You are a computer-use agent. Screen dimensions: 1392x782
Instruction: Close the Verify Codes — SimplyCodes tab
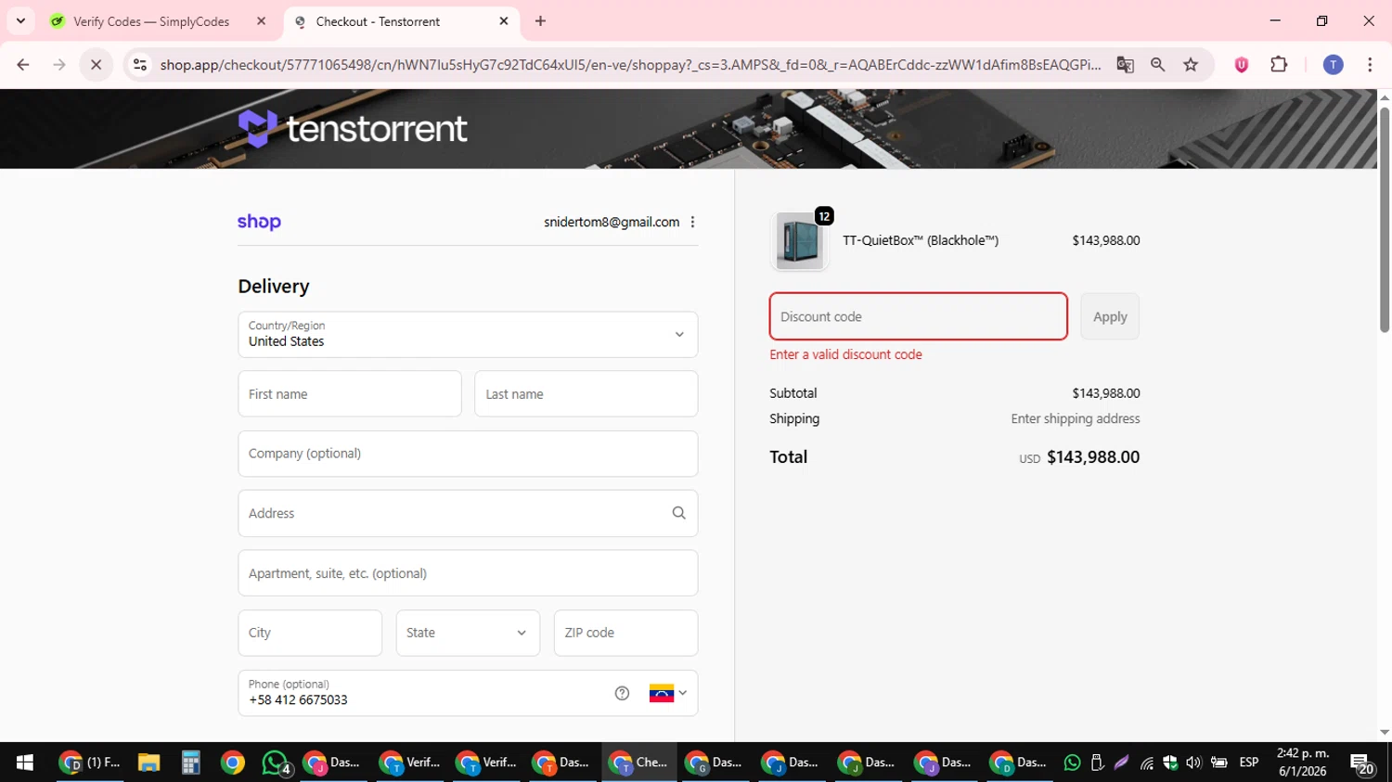(x=262, y=20)
